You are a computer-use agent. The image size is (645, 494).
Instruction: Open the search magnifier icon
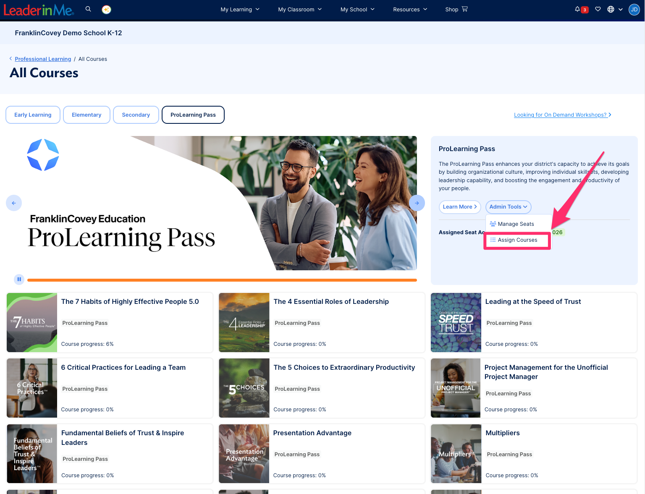click(x=88, y=9)
